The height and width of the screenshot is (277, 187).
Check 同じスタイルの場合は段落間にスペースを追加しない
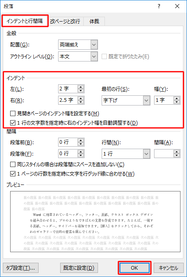coord(13,165)
